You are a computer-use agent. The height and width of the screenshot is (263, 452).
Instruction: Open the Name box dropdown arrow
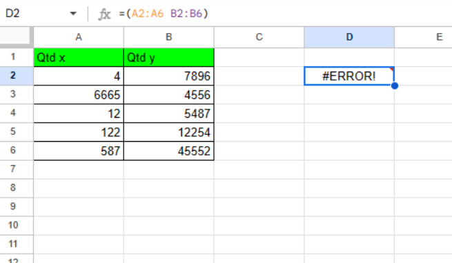[x=73, y=13]
